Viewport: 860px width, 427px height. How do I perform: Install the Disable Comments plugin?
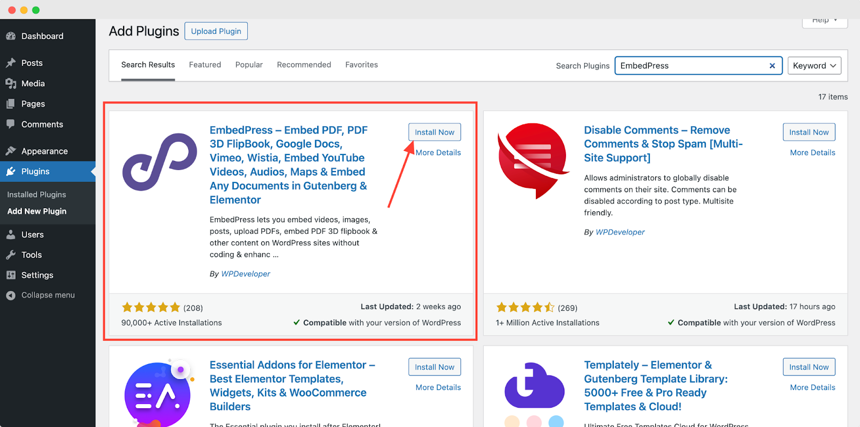[809, 132]
